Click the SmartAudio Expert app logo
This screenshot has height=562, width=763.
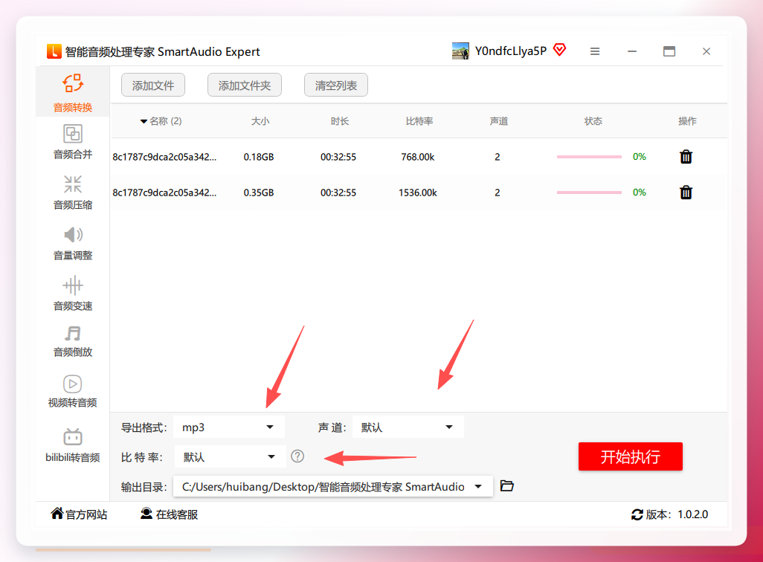54,51
